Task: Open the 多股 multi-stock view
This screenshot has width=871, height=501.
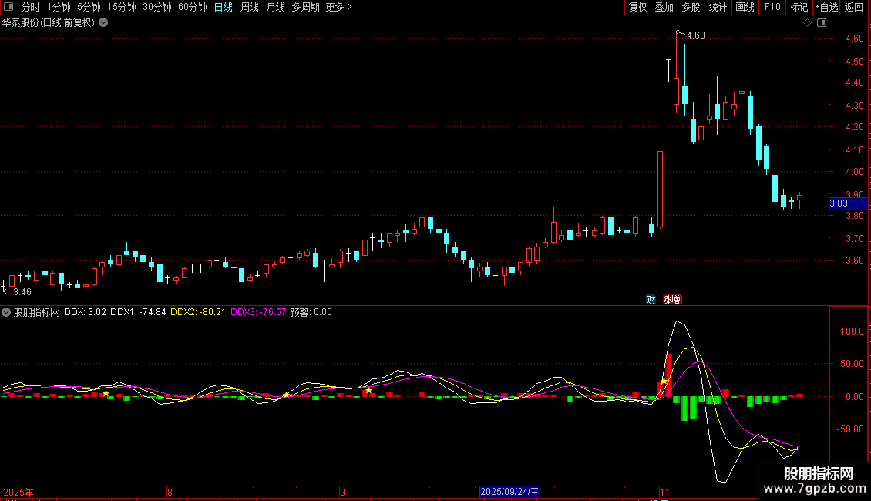Action: [x=691, y=7]
